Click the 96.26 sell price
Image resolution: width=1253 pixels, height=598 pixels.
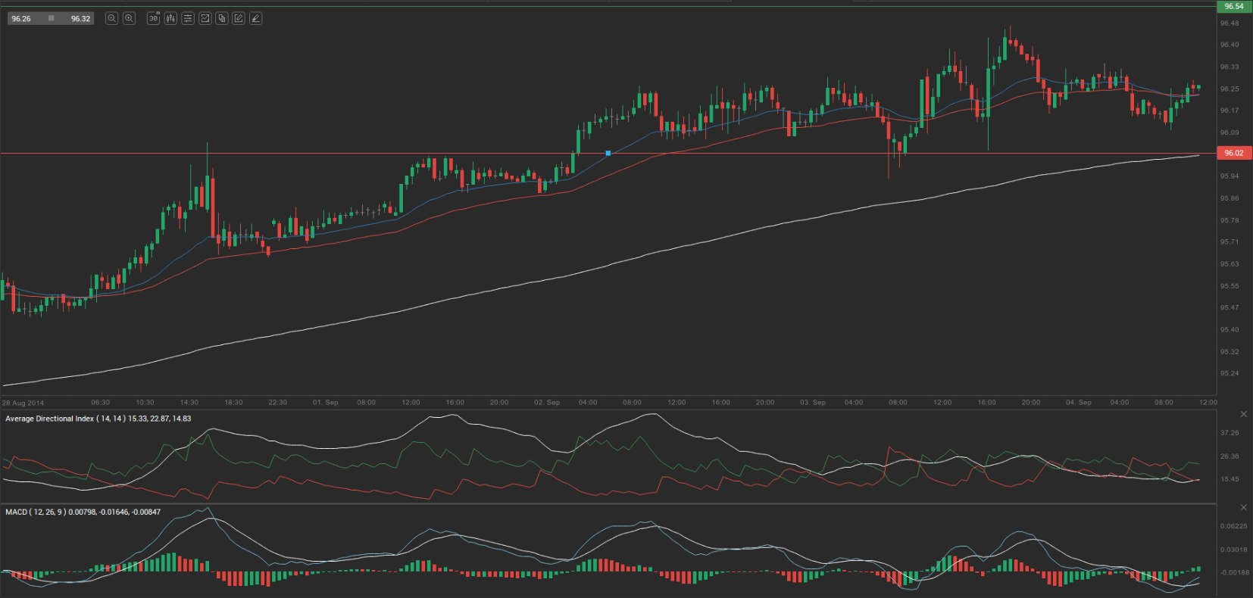click(22, 19)
